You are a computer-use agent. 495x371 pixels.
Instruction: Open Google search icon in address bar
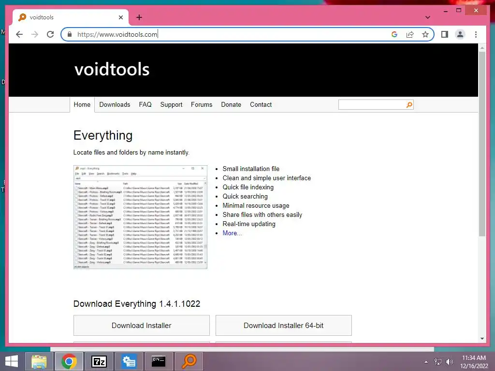394,34
